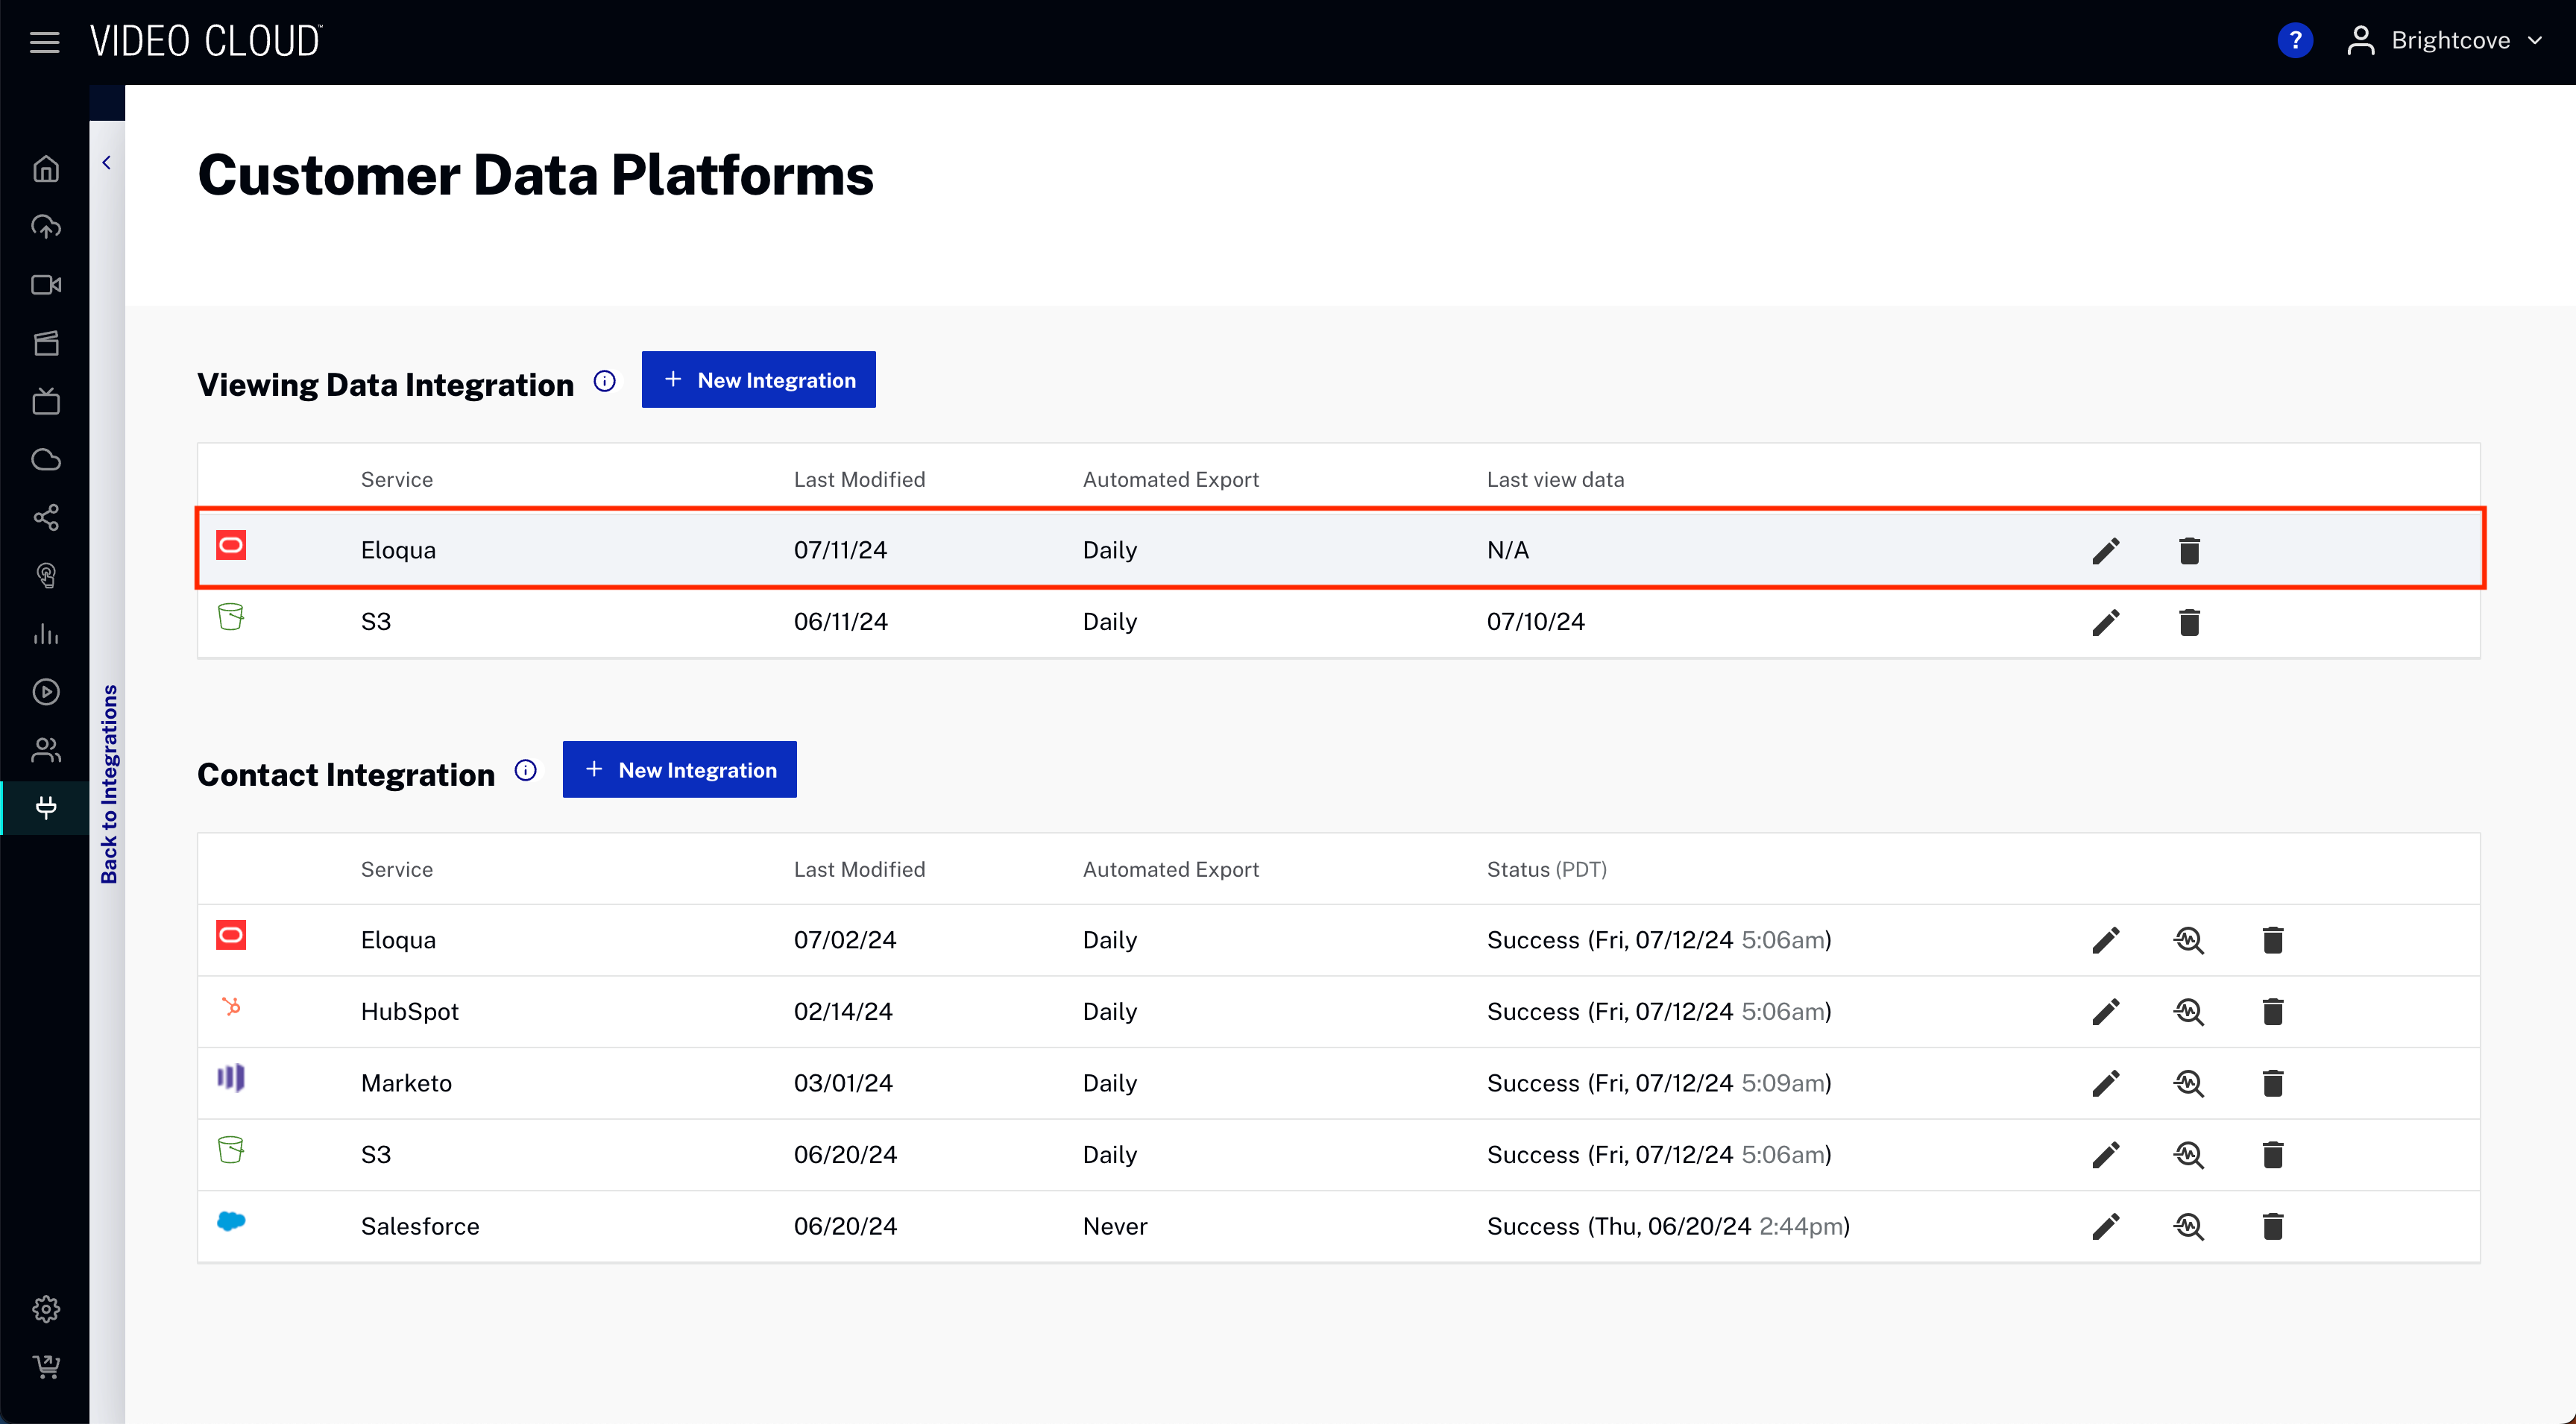Image resolution: width=2576 pixels, height=1424 pixels.
Task: Show info tooltip for Contact Integration
Action: coord(525,770)
